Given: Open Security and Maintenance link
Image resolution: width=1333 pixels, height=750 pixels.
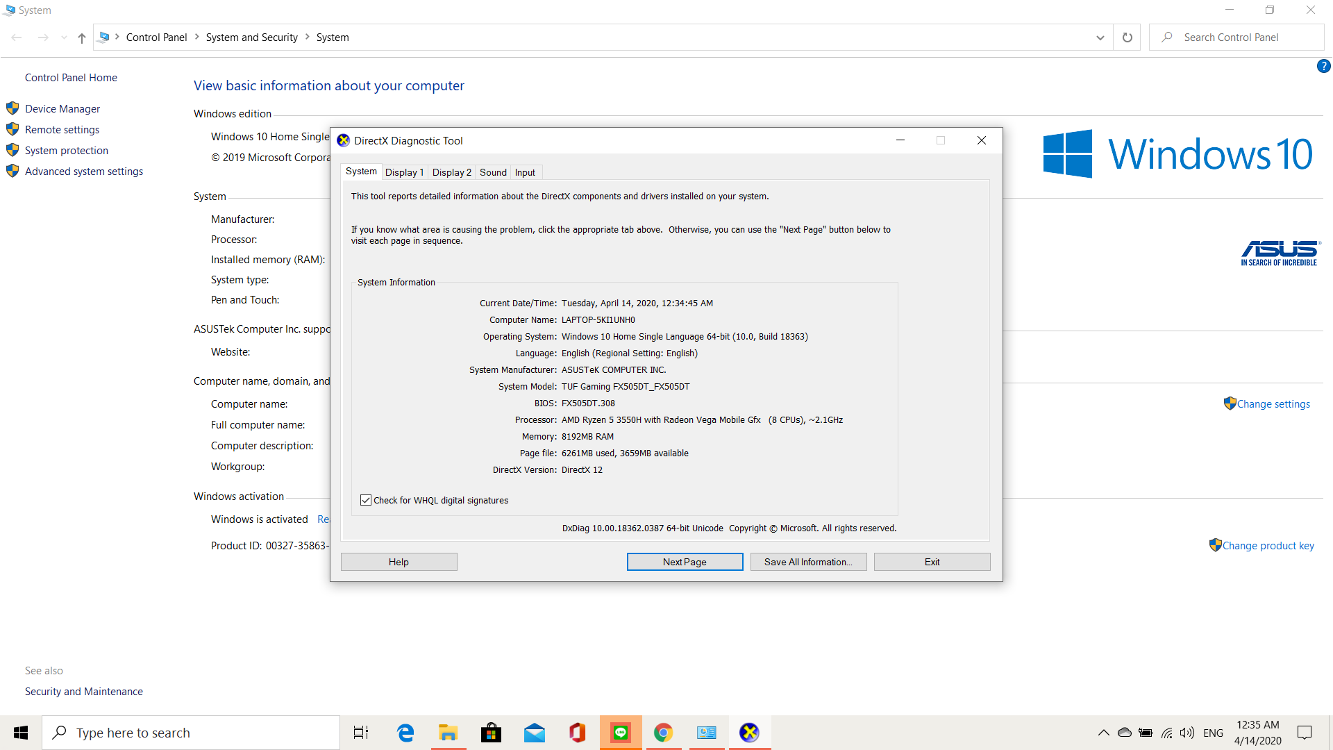Looking at the screenshot, I should (84, 692).
